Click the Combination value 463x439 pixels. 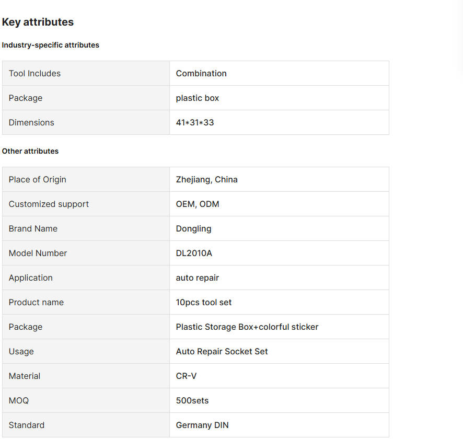[201, 73]
